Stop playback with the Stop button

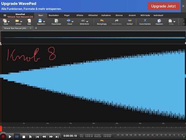coord(24,137)
